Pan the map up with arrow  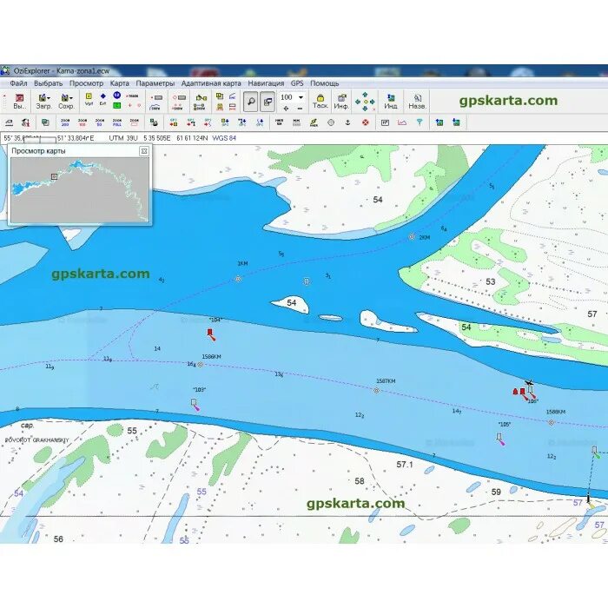click(x=365, y=94)
